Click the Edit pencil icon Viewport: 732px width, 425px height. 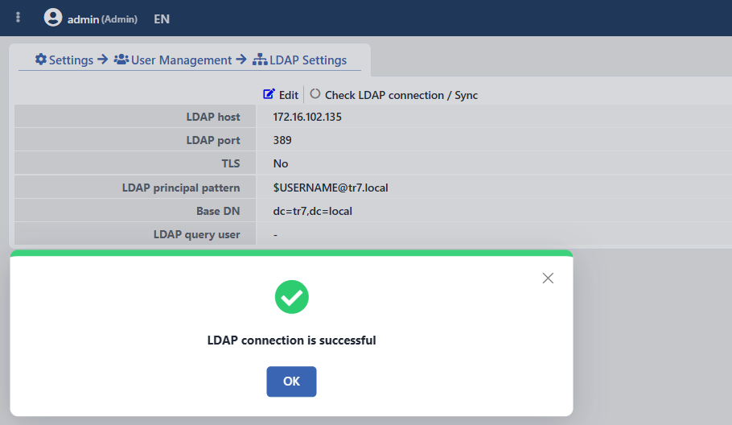click(x=269, y=94)
